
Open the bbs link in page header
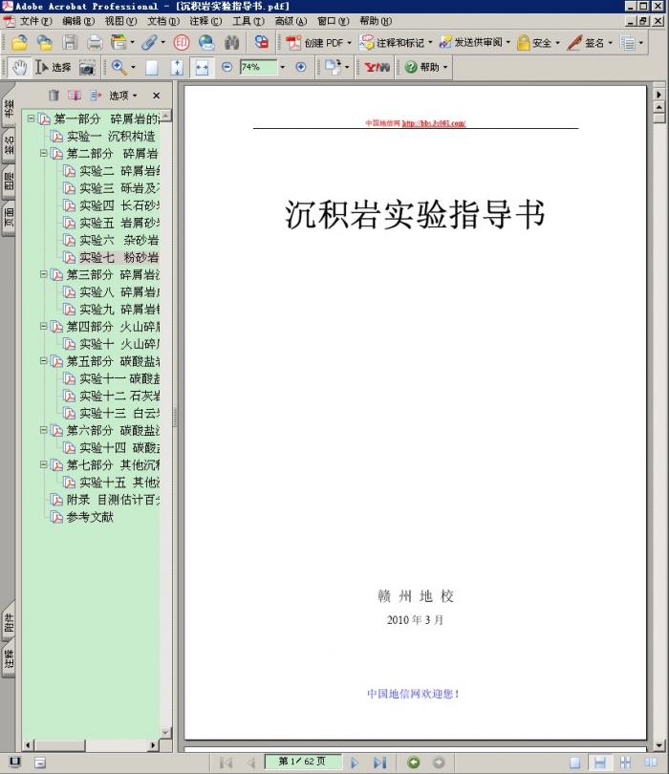click(433, 123)
